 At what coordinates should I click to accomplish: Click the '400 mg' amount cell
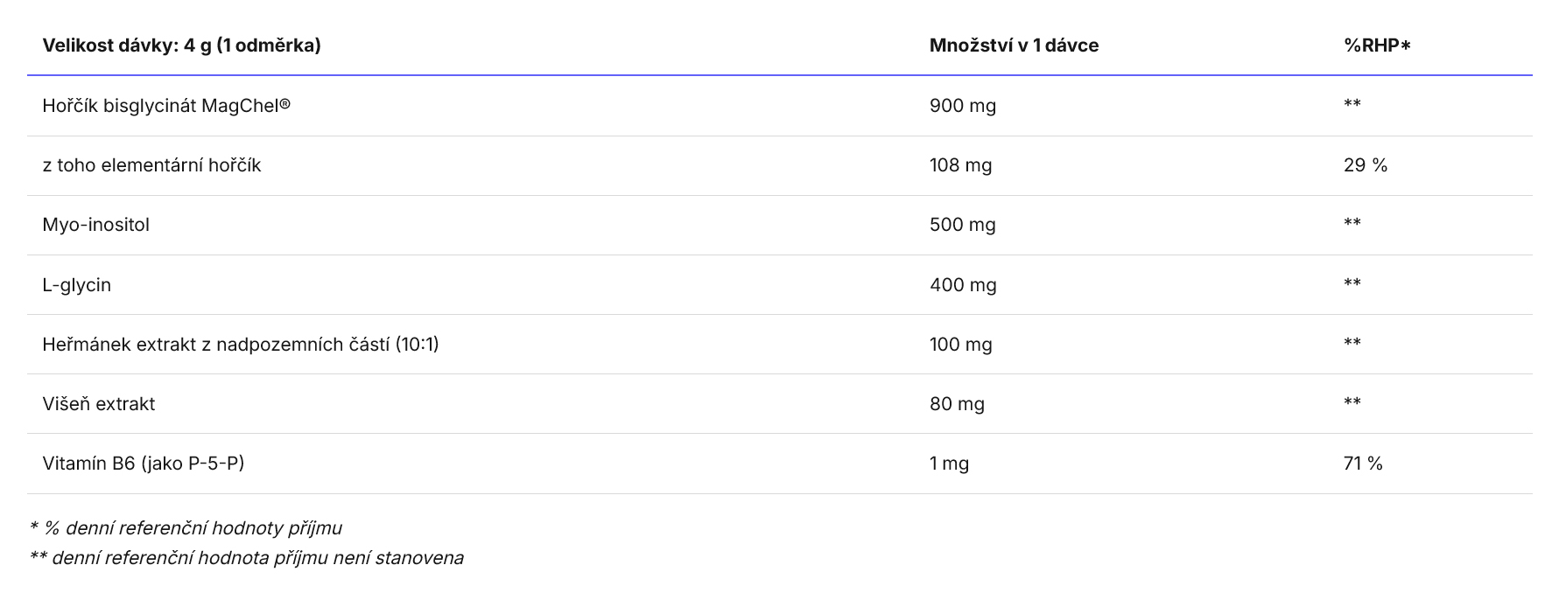click(x=963, y=285)
